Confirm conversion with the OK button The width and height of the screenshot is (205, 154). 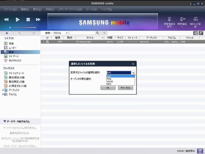pyautogui.click(x=108, y=88)
